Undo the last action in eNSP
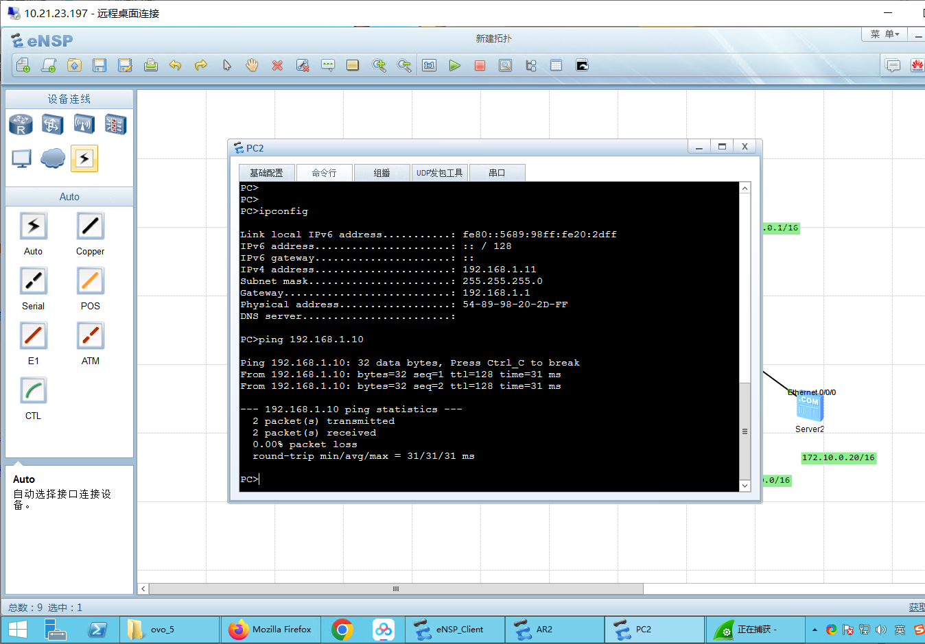Screen dimensions: 925x644 [176, 65]
